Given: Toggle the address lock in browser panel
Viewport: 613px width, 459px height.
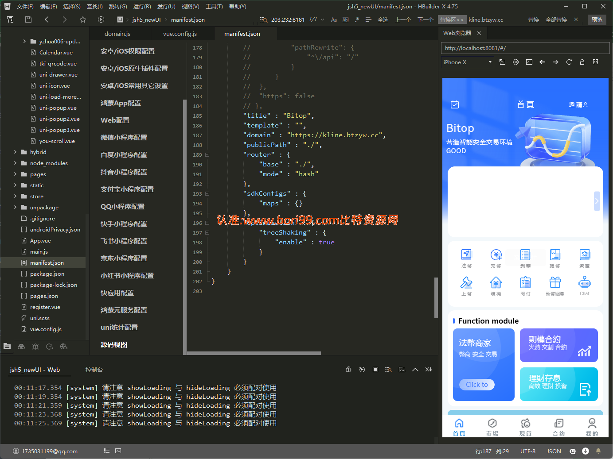Looking at the screenshot, I should [x=582, y=62].
